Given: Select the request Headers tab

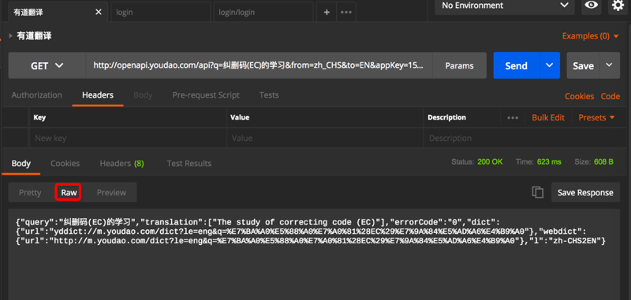Looking at the screenshot, I should coord(98,95).
